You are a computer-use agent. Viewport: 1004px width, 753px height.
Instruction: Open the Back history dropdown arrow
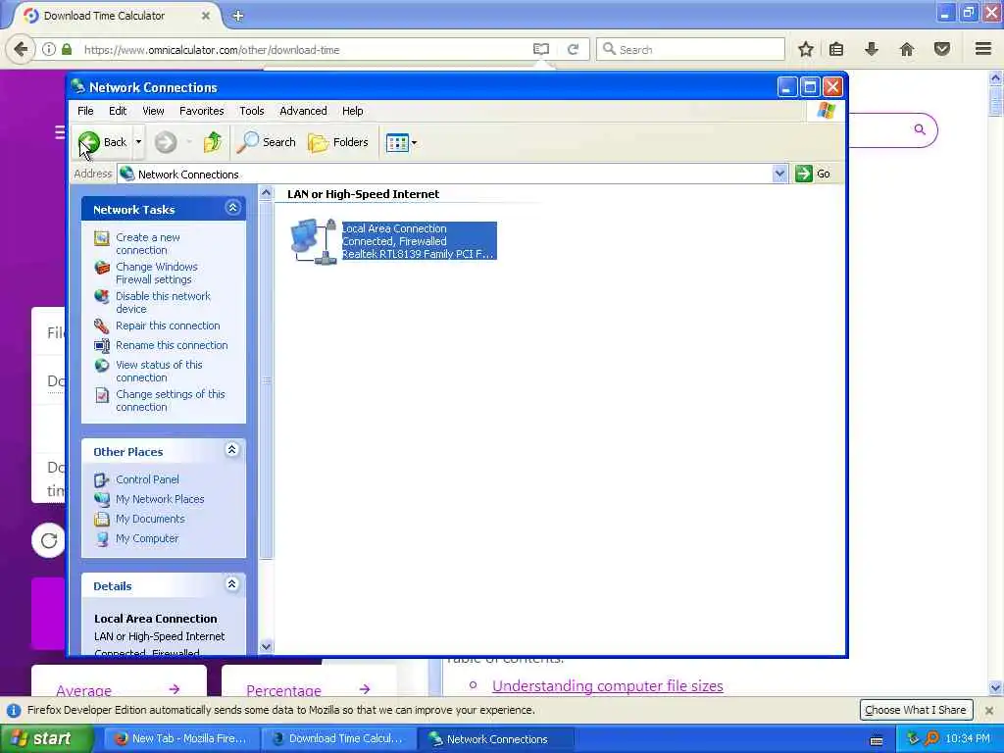coord(138,142)
